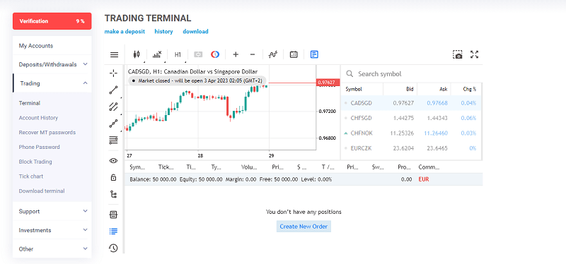The width and height of the screenshot is (566, 264).
Task: Click the red-blue circular icon
Action: (x=215, y=55)
